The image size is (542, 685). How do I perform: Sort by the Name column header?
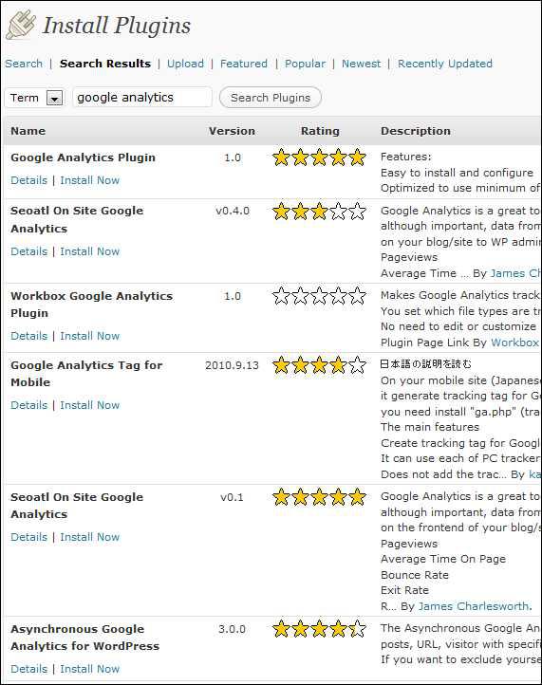tap(28, 131)
